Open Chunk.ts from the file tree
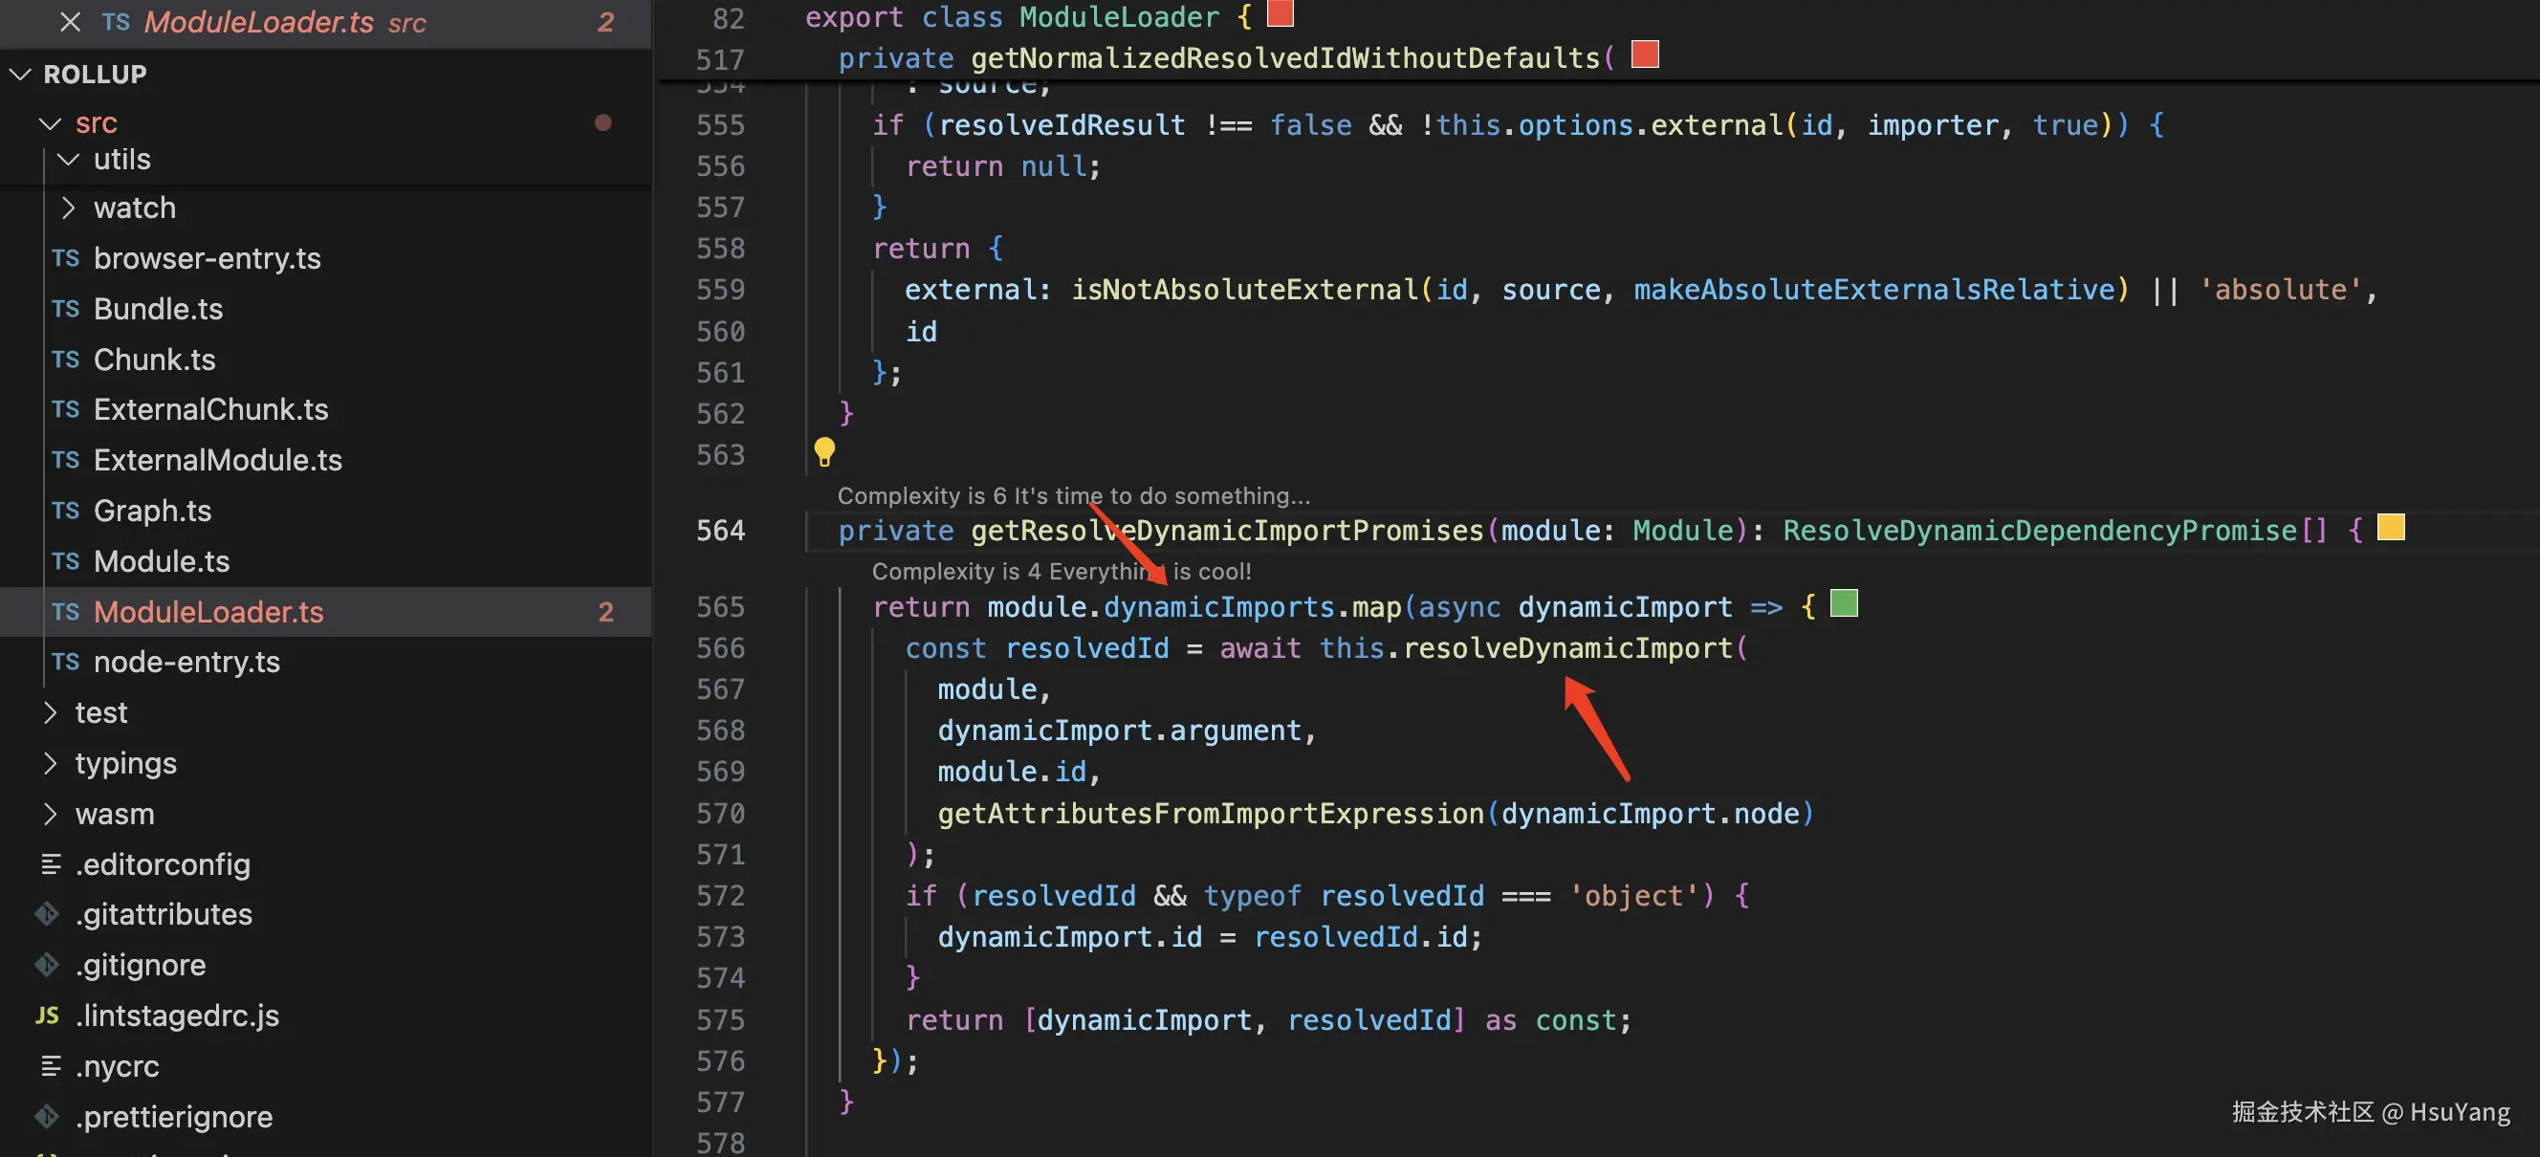Image resolution: width=2540 pixels, height=1157 pixels. pos(154,360)
